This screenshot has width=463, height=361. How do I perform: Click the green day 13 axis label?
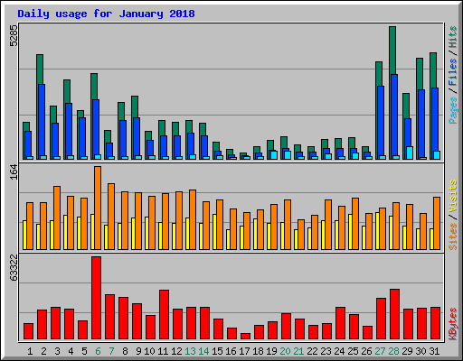pyautogui.click(x=190, y=351)
